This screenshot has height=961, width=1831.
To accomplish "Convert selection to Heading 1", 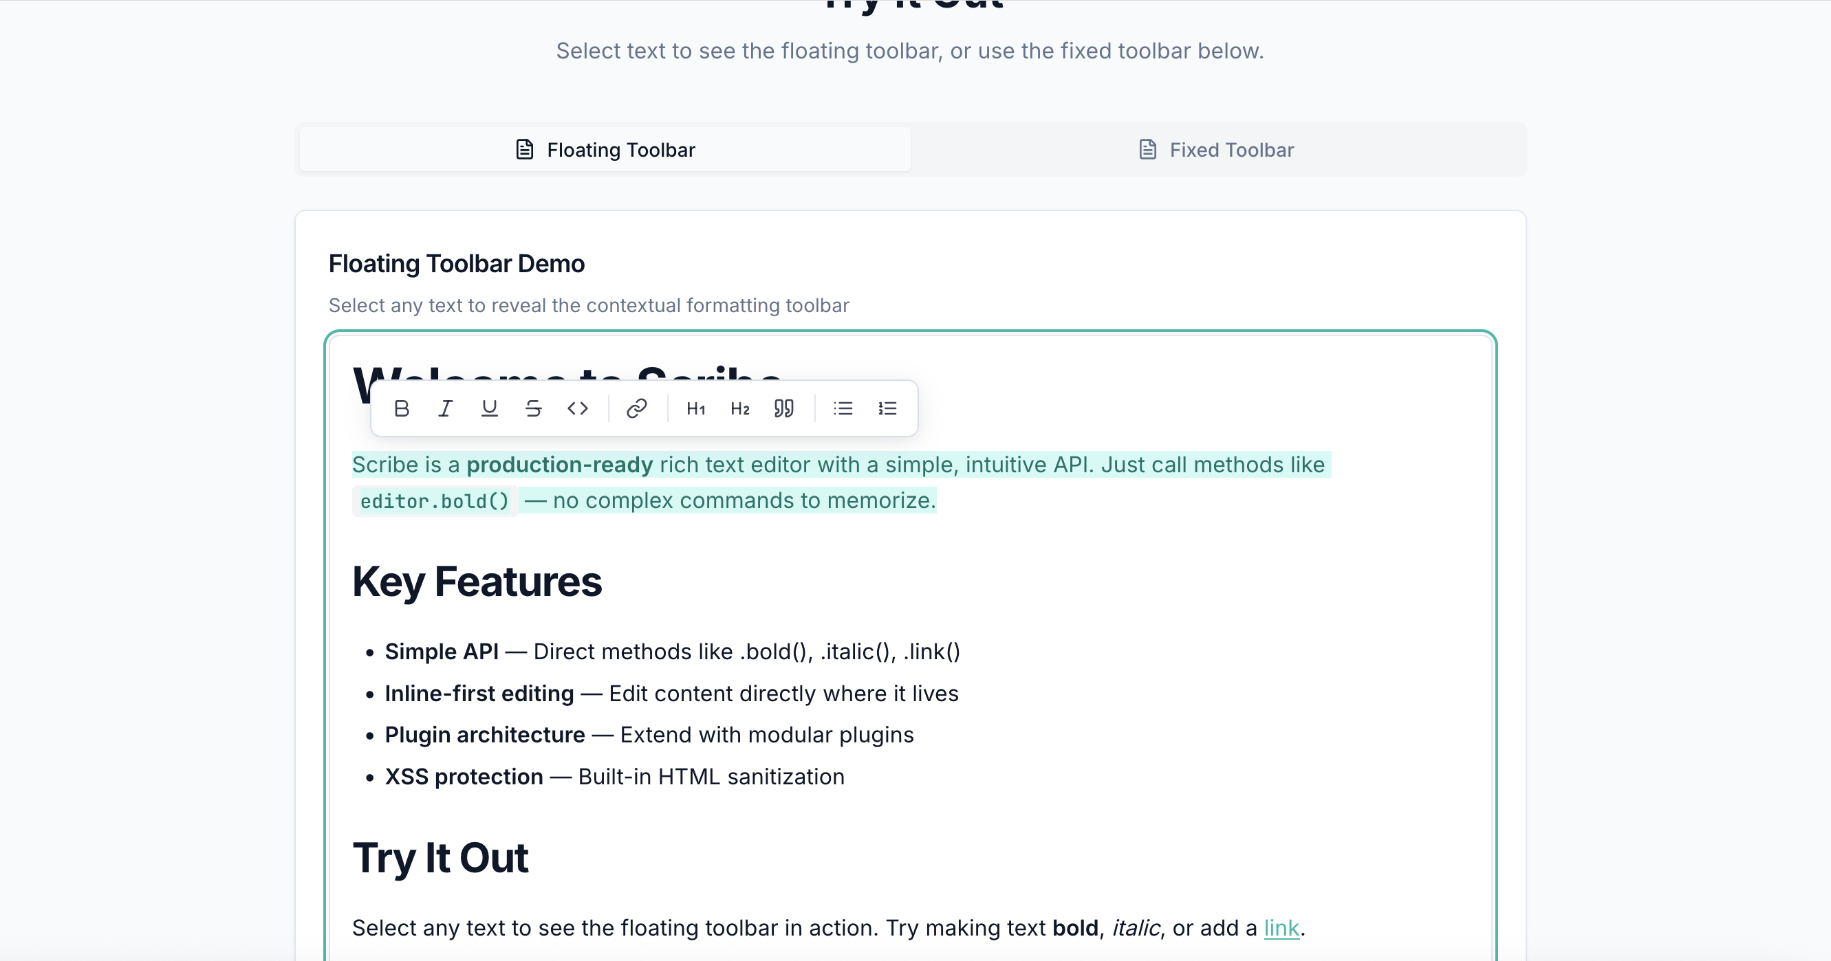I will 695,408.
